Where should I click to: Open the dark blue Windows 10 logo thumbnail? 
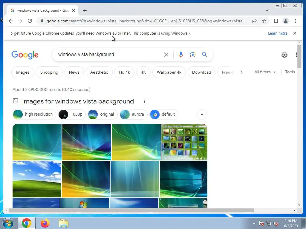183,179
